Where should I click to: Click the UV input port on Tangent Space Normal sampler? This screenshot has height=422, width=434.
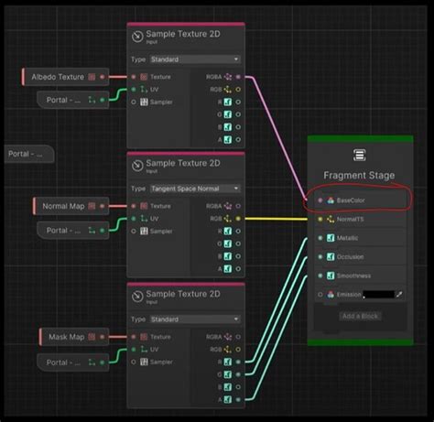coord(134,219)
